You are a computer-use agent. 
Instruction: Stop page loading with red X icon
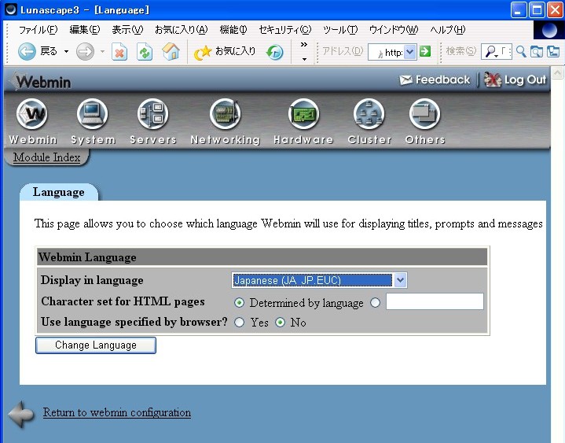(x=119, y=52)
